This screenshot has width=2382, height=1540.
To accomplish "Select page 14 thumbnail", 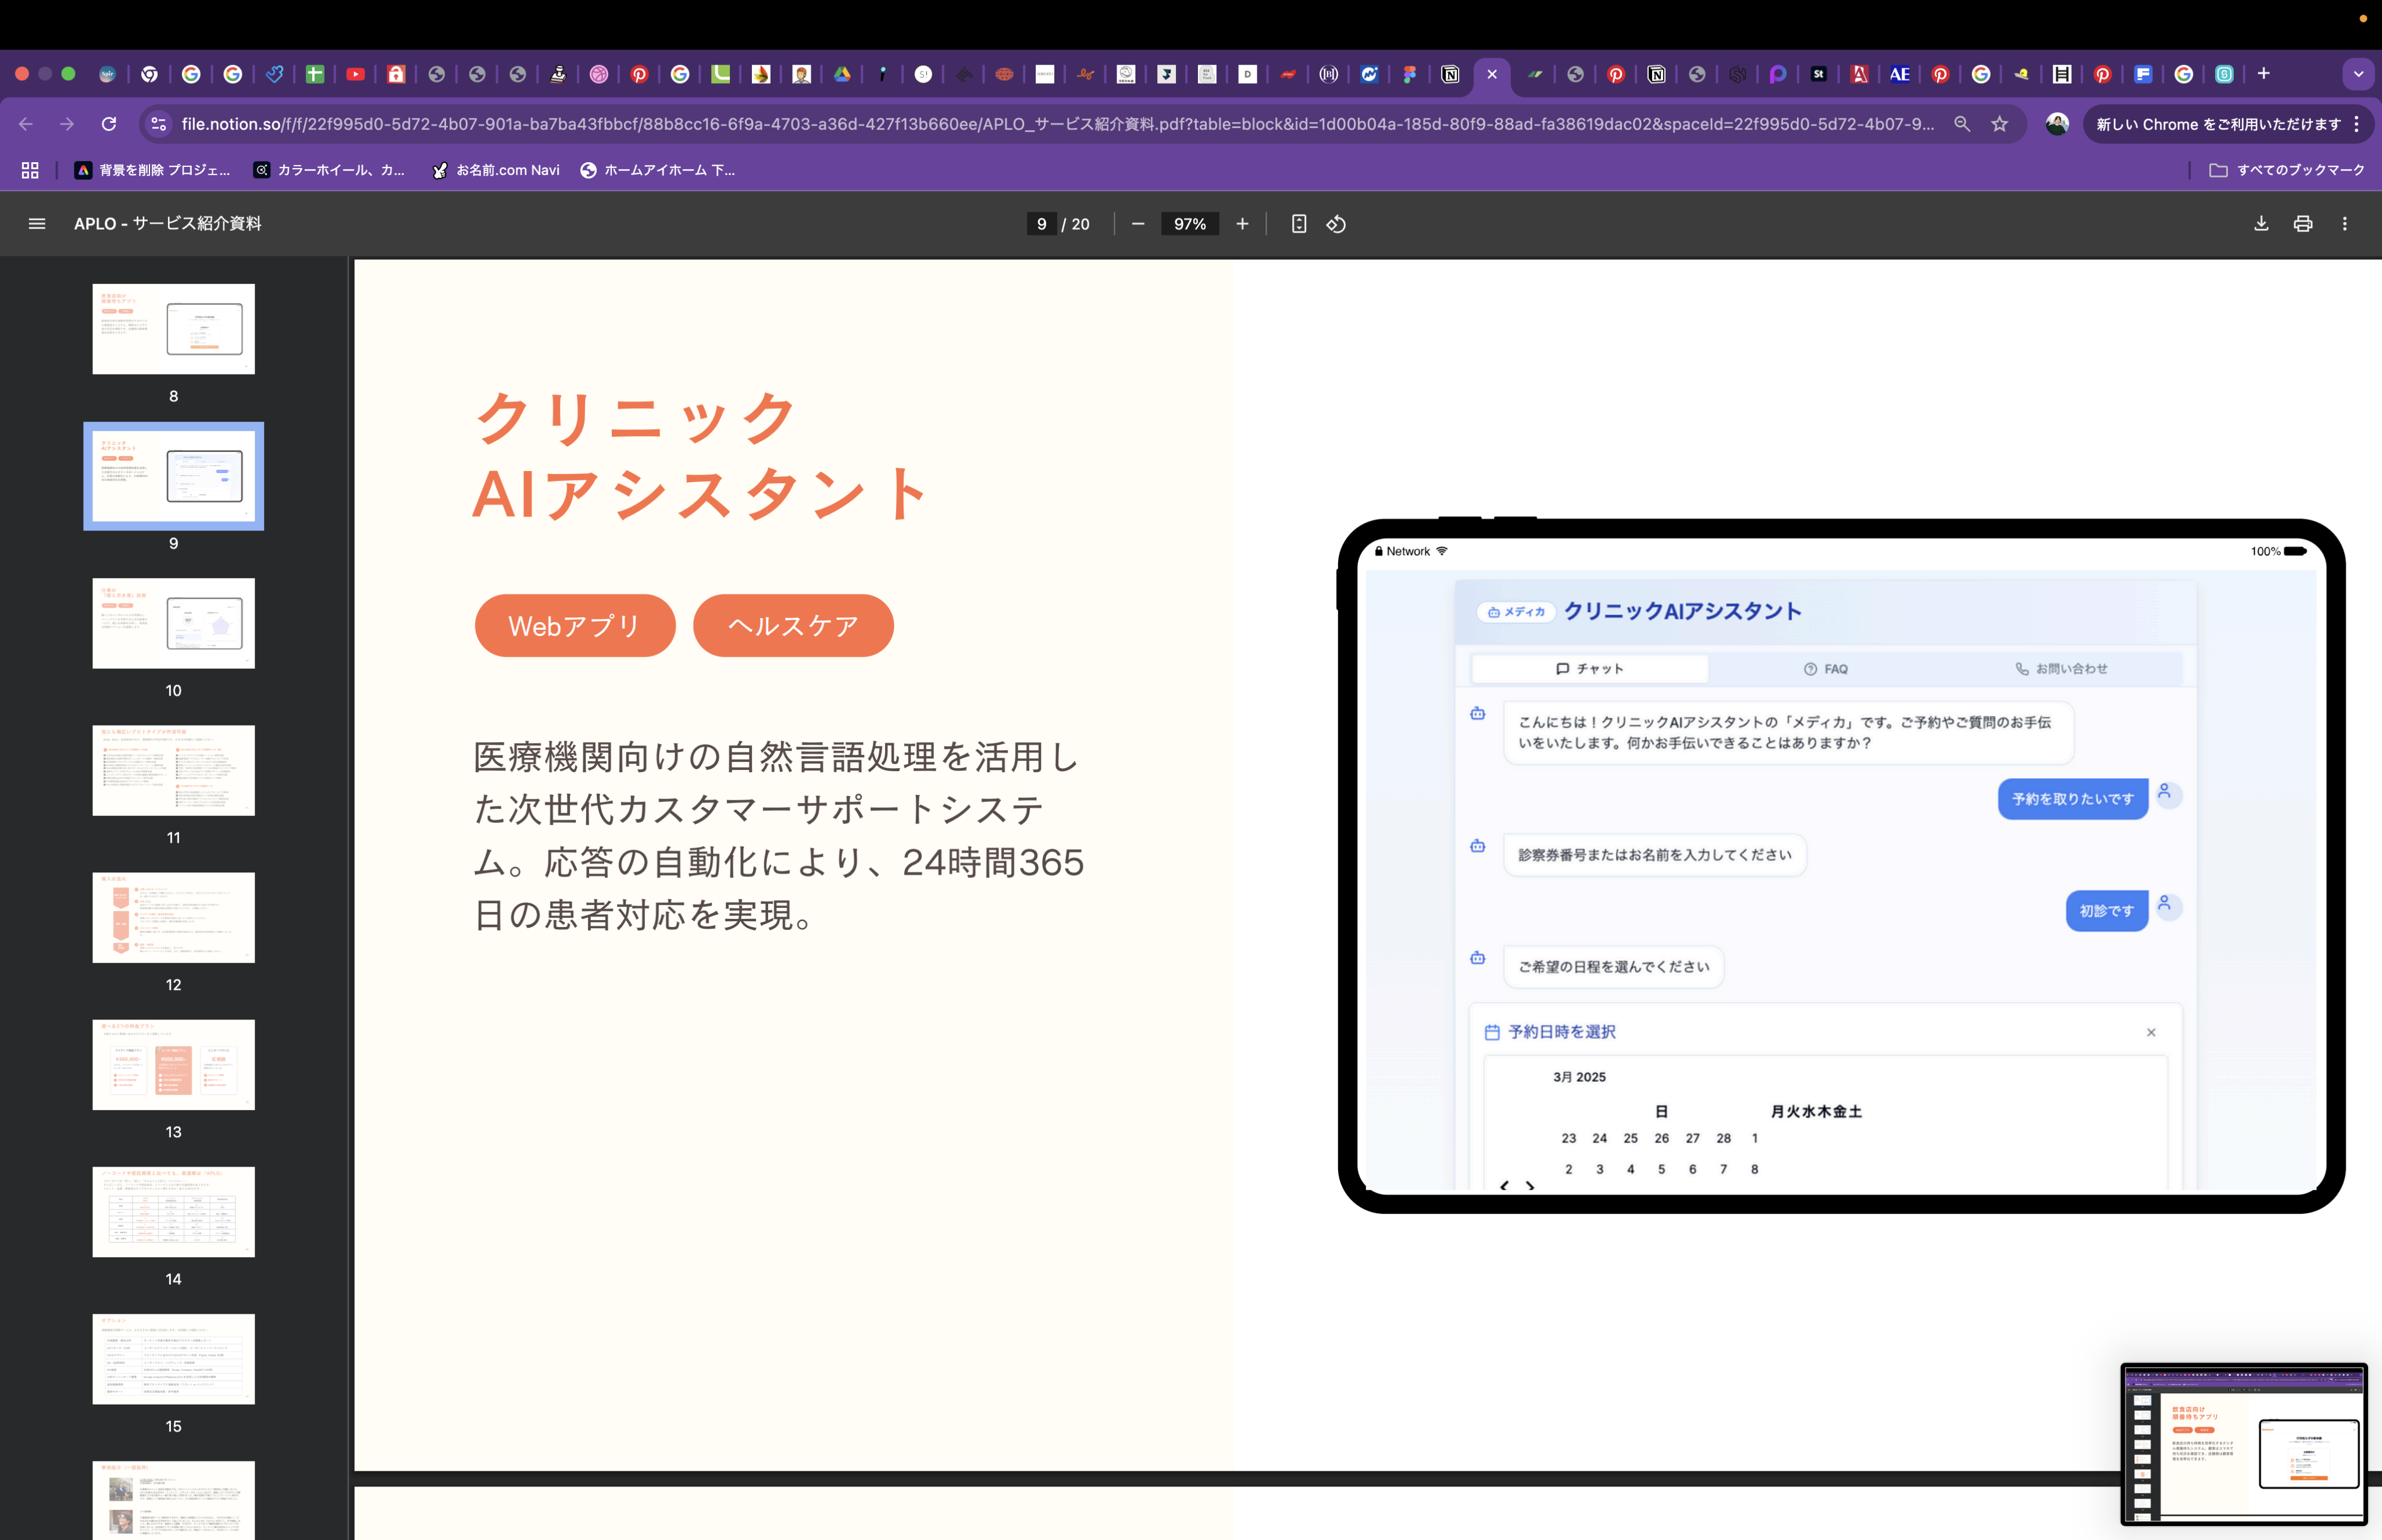I will [174, 1212].
